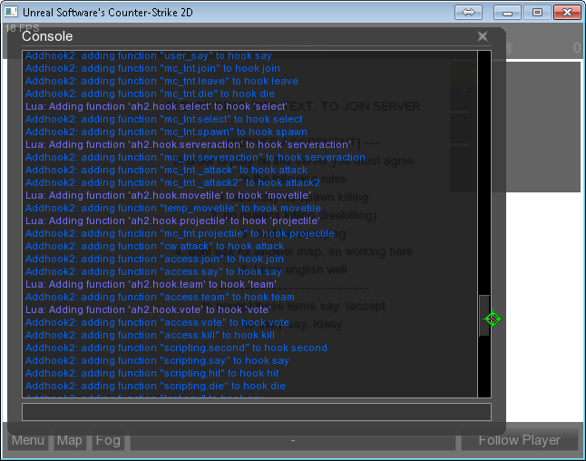Minimize the Counter-Strike 2D window
The image size is (586, 461).
tap(507, 13)
